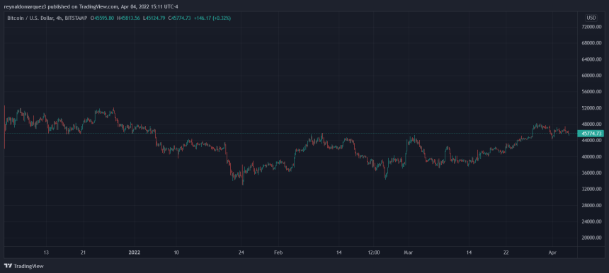609x273 pixels.
Task: Click the Mar label on the time axis
Action: [408, 252]
